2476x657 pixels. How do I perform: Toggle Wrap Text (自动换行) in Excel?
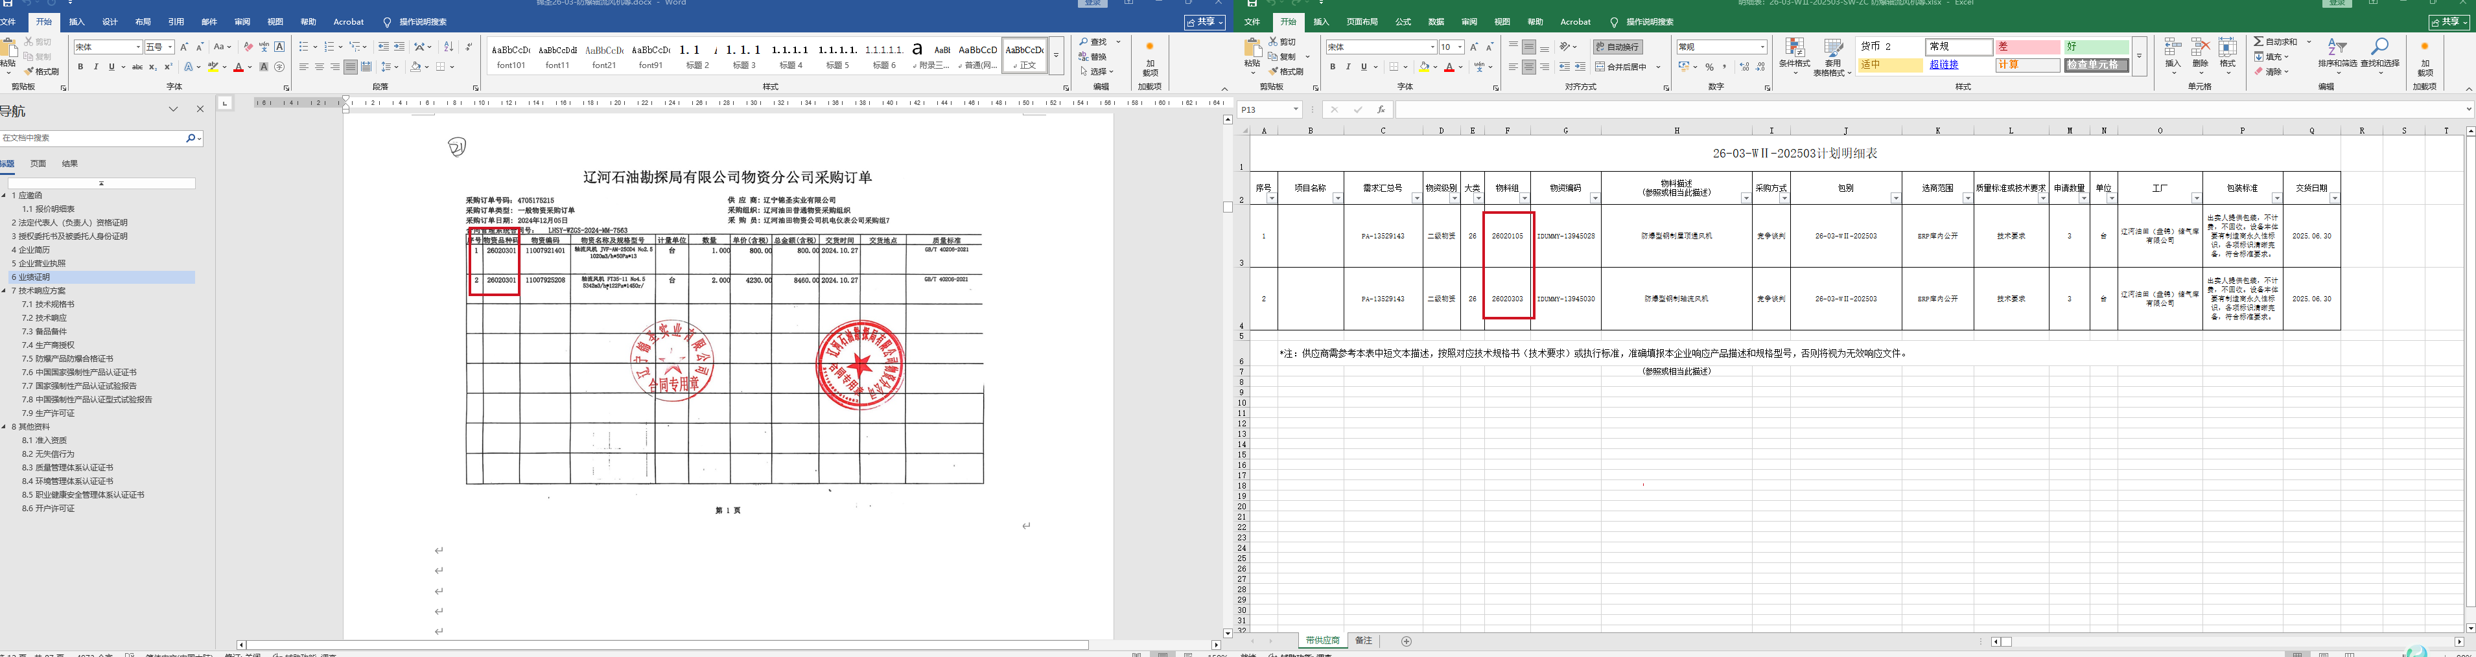point(1618,47)
